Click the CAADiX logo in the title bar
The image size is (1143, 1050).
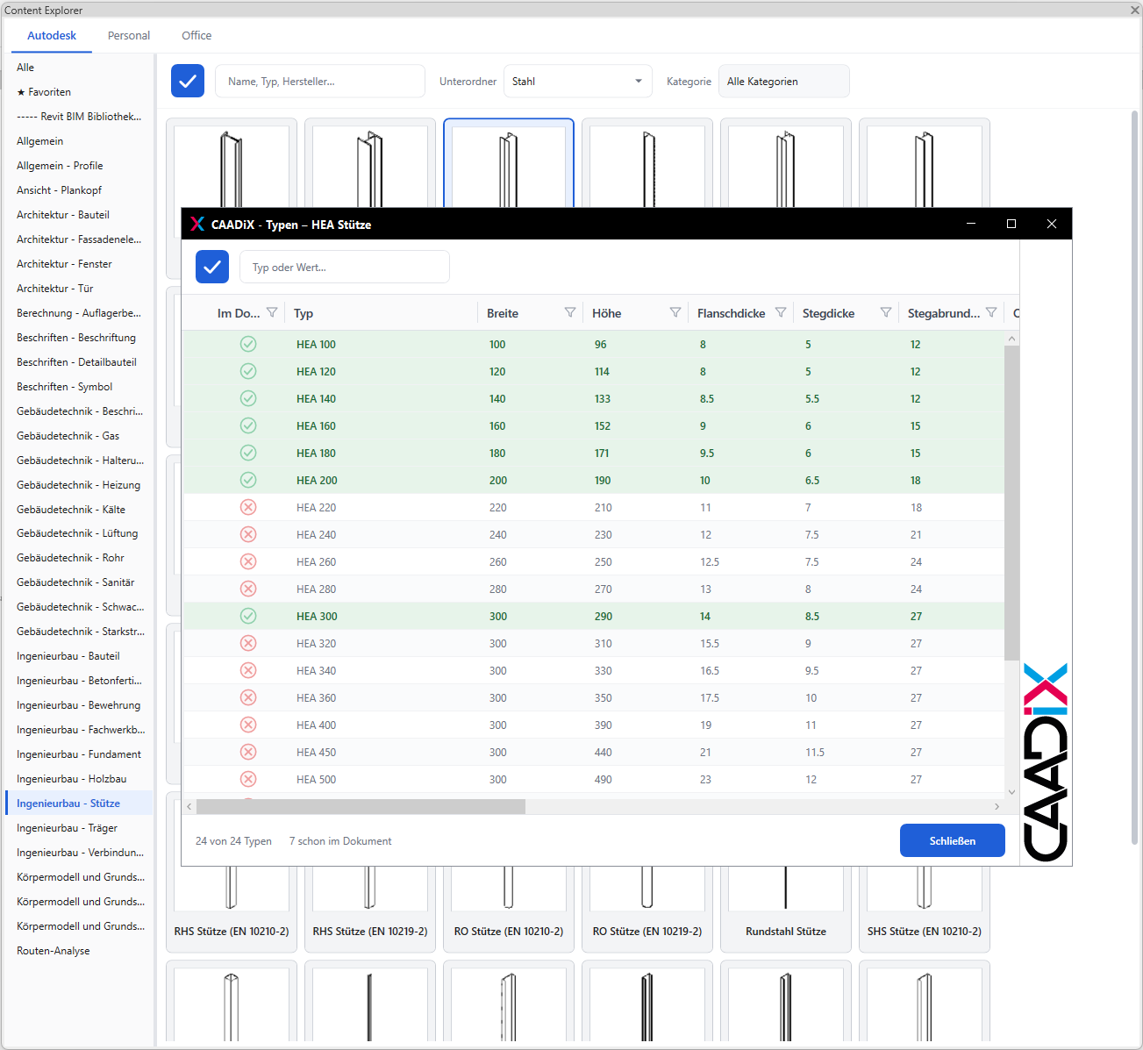(x=197, y=225)
